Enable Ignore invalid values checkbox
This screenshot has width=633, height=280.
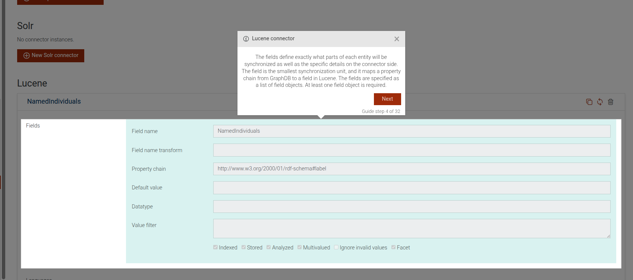point(336,247)
